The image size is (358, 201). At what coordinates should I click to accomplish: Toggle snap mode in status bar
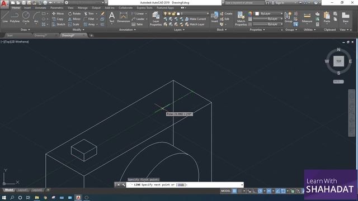pyautogui.click(x=239, y=191)
